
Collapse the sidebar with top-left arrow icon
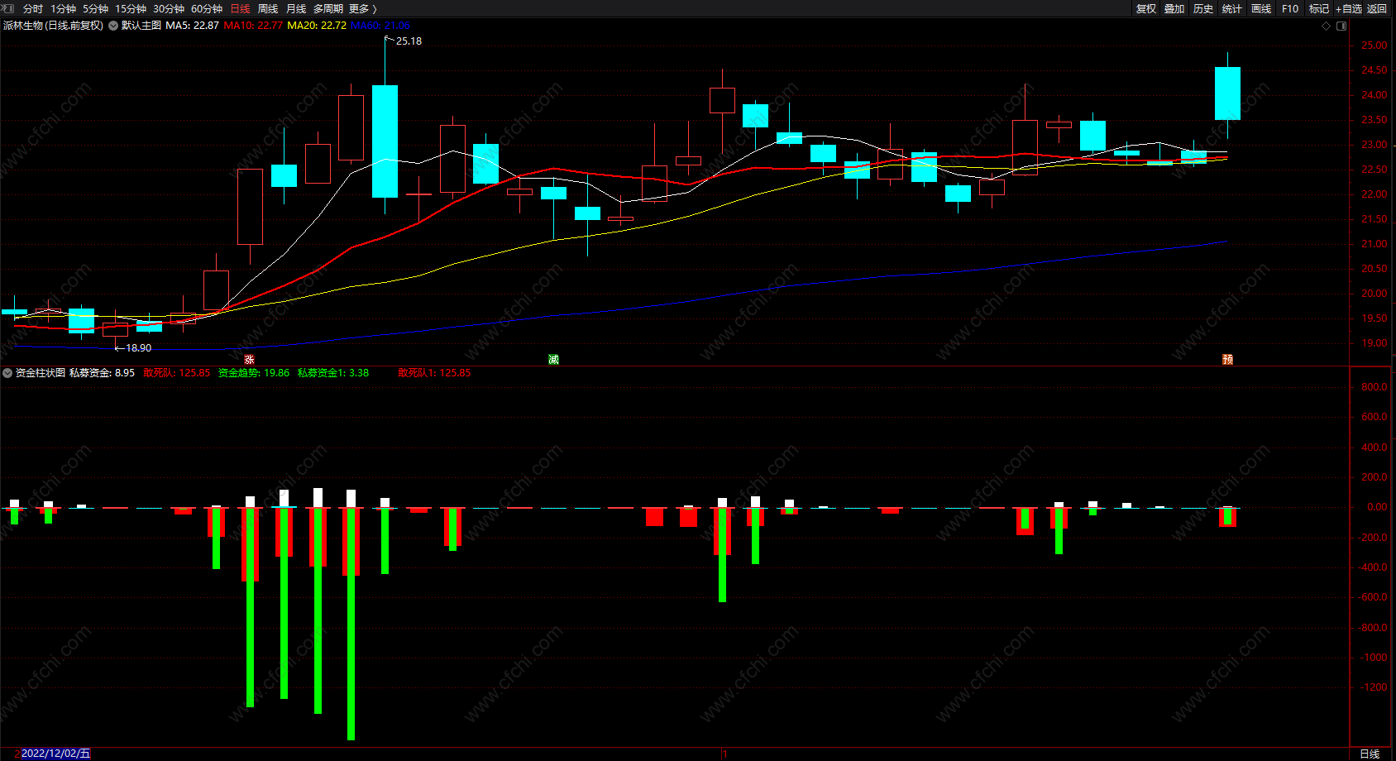(x=8, y=8)
